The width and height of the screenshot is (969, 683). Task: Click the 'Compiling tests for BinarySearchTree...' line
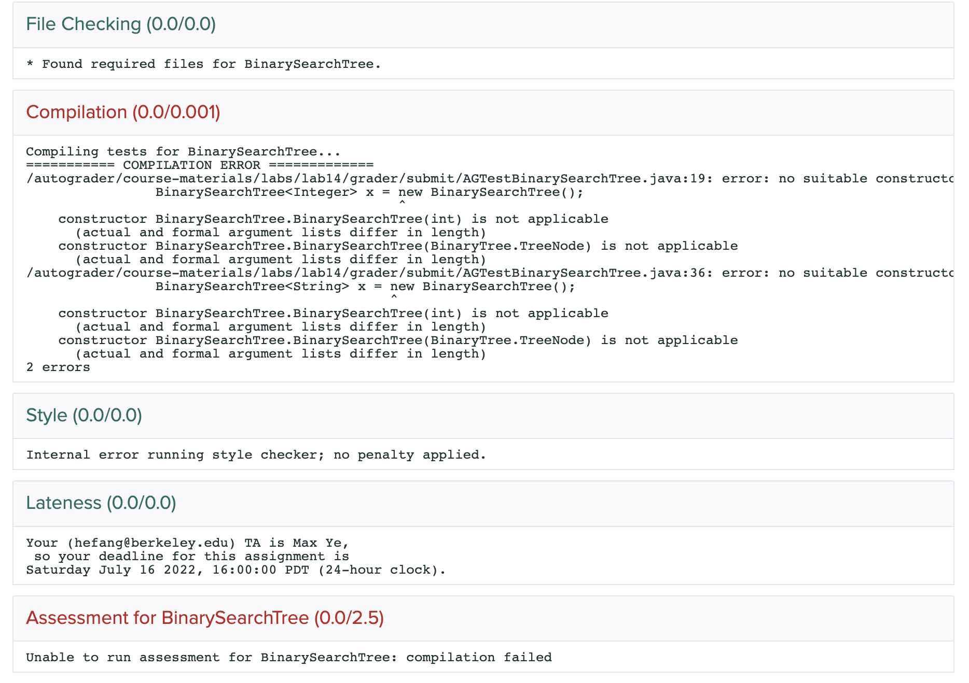coord(183,152)
